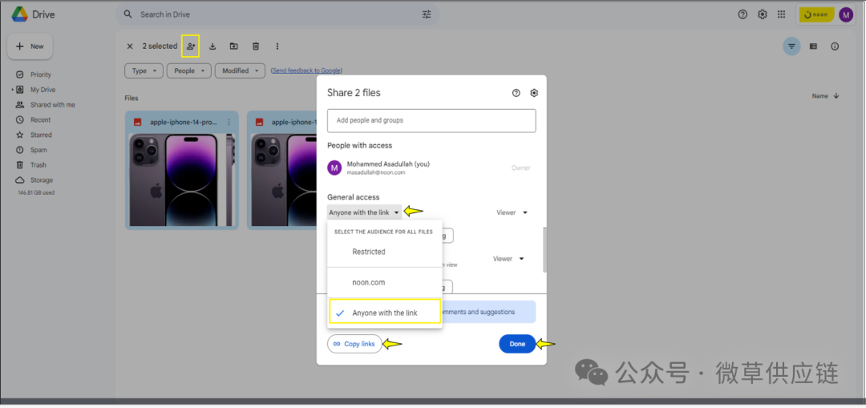Click the Done button
The width and height of the screenshot is (866, 408).
tap(517, 344)
